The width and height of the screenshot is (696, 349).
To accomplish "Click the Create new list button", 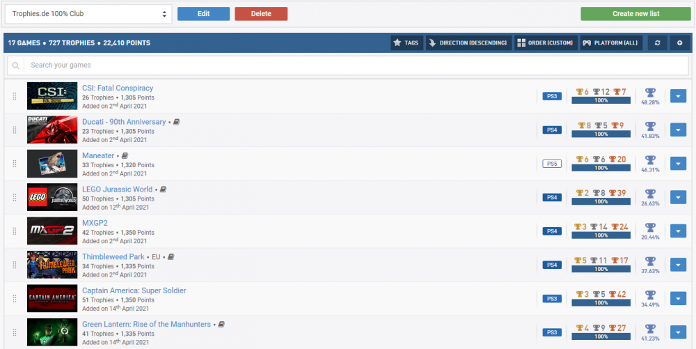I will 635,13.
